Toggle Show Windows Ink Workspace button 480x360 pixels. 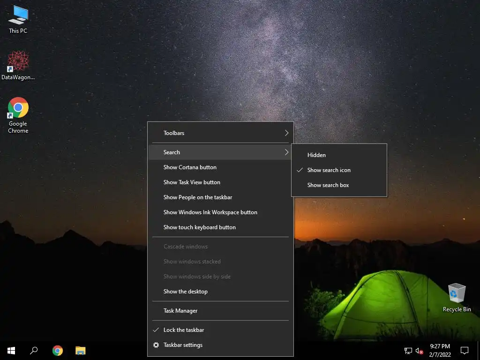click(x=220, y=212)
